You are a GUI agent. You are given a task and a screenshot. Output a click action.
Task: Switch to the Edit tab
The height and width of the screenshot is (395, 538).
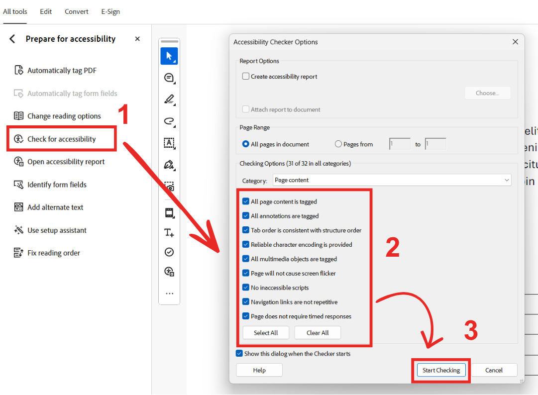[46, 11]
